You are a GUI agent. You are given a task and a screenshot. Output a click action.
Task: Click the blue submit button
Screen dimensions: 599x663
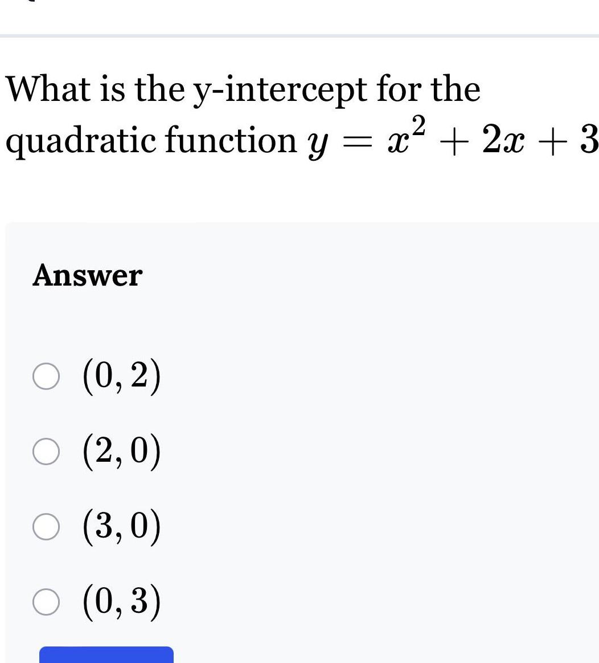pos(105,656)
